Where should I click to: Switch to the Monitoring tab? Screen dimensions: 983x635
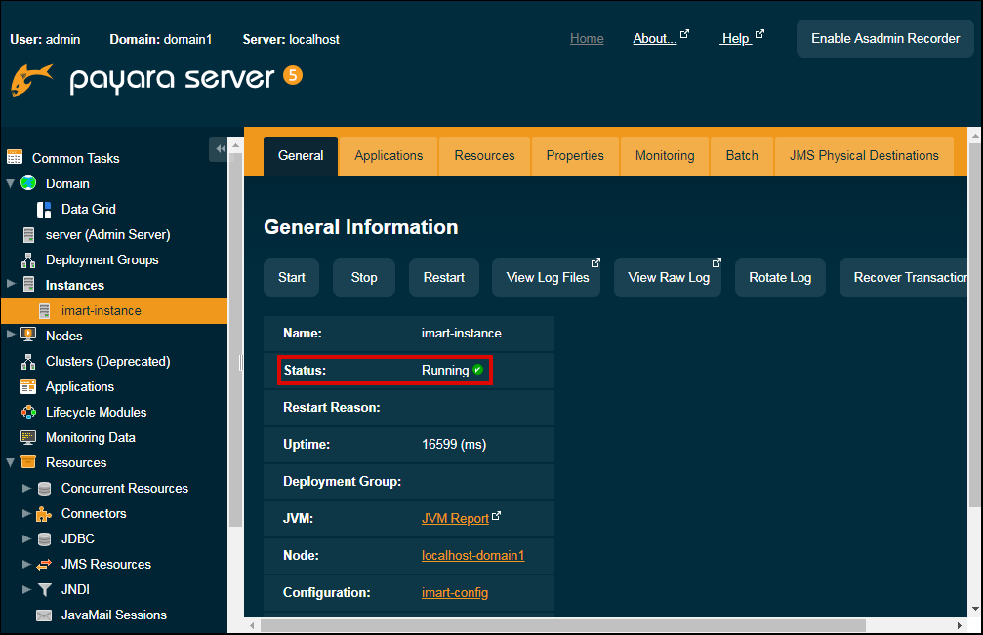click(665, 155)
